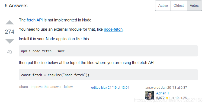Click improve this answer
The width and height of the screenshot is (205, 105).
[x=46, y=87]
